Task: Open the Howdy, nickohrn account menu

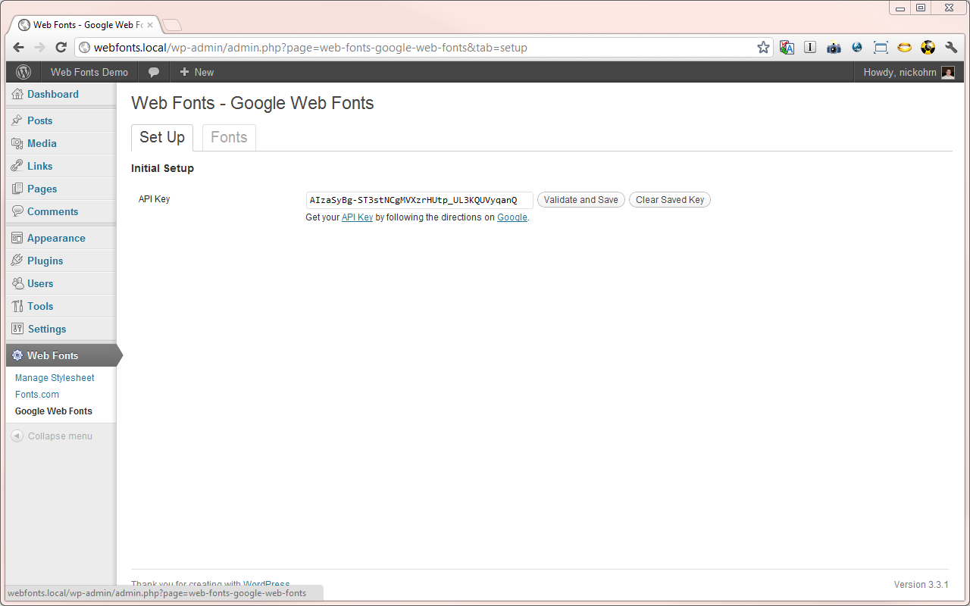Action: tap(909, 72)
